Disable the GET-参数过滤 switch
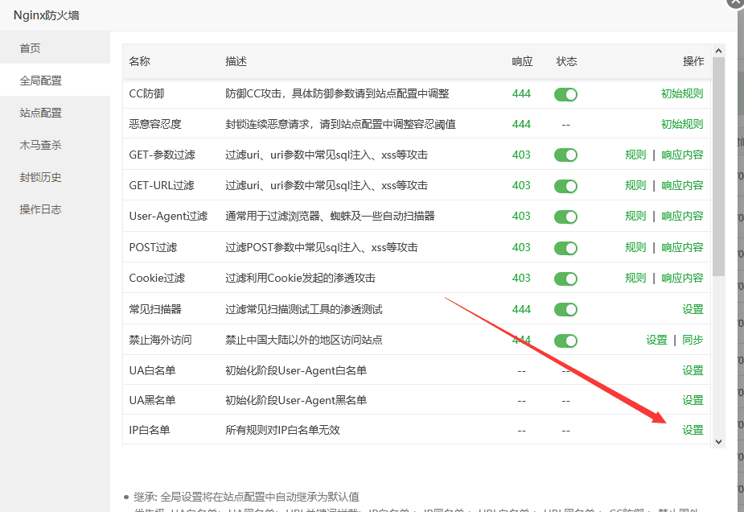 pyautogui.click(x=565, y=155)
